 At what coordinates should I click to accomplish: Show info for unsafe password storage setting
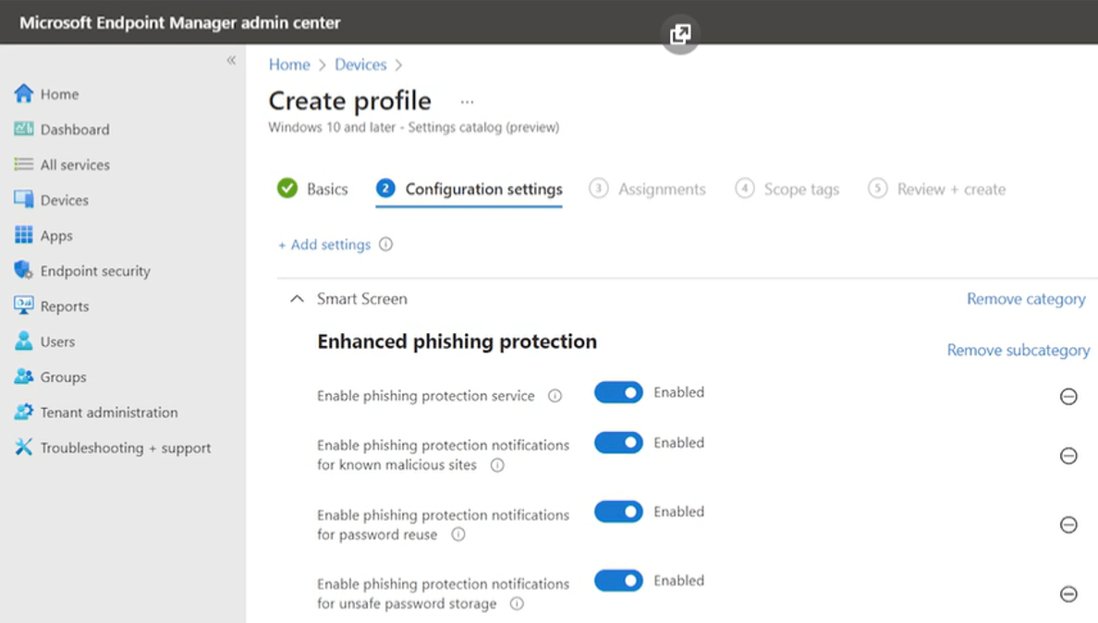click(517, 604)
